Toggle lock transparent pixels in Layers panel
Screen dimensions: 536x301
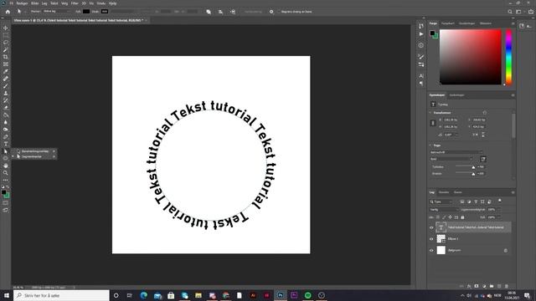click(438, 217)
